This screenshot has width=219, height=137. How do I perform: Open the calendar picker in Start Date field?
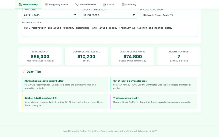75,15
